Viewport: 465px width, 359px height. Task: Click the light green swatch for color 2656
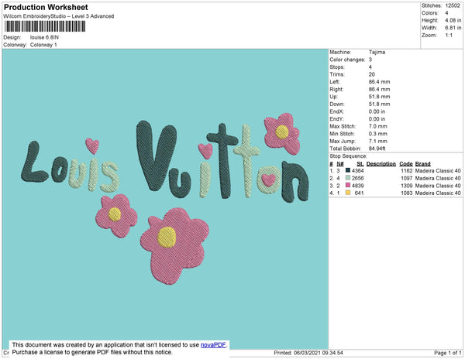pyautogui.click(x=348, y=178)
